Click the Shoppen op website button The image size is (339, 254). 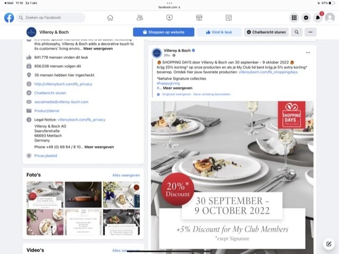tap(164, 32)
